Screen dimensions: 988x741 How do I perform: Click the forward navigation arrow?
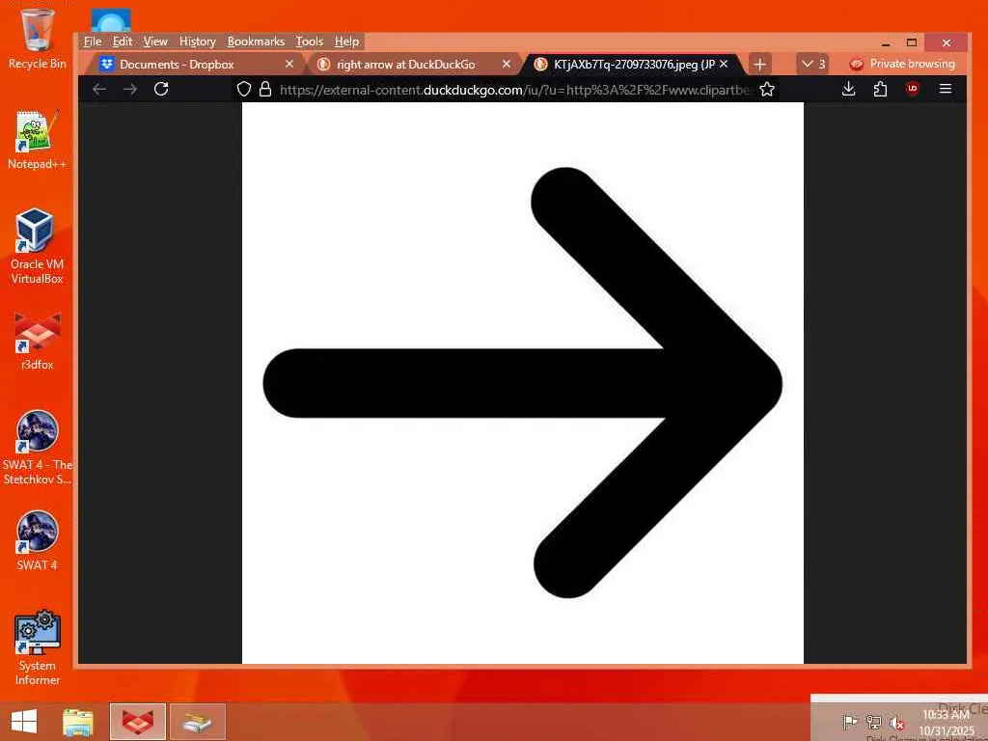[x=130, y=89]
